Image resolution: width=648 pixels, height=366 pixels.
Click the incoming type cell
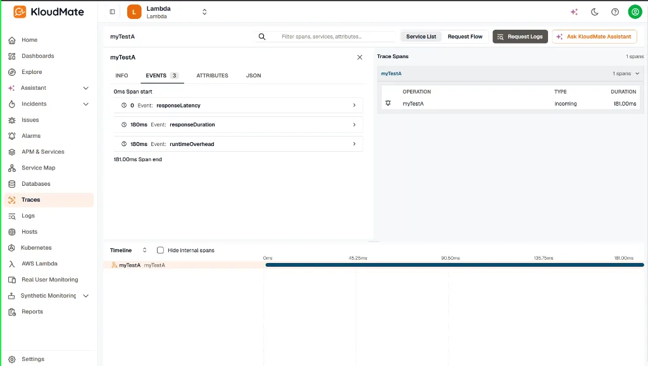(565, 104)
